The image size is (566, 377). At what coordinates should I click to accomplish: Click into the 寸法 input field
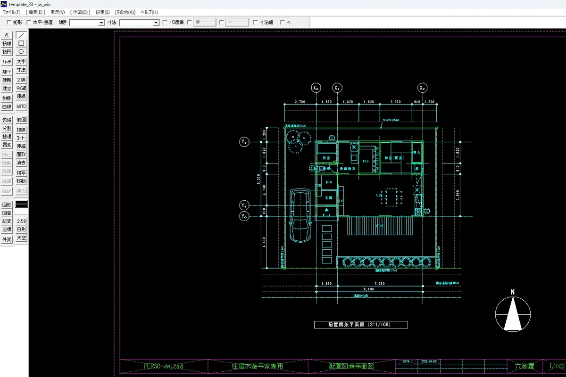click(x=136, y=23)
